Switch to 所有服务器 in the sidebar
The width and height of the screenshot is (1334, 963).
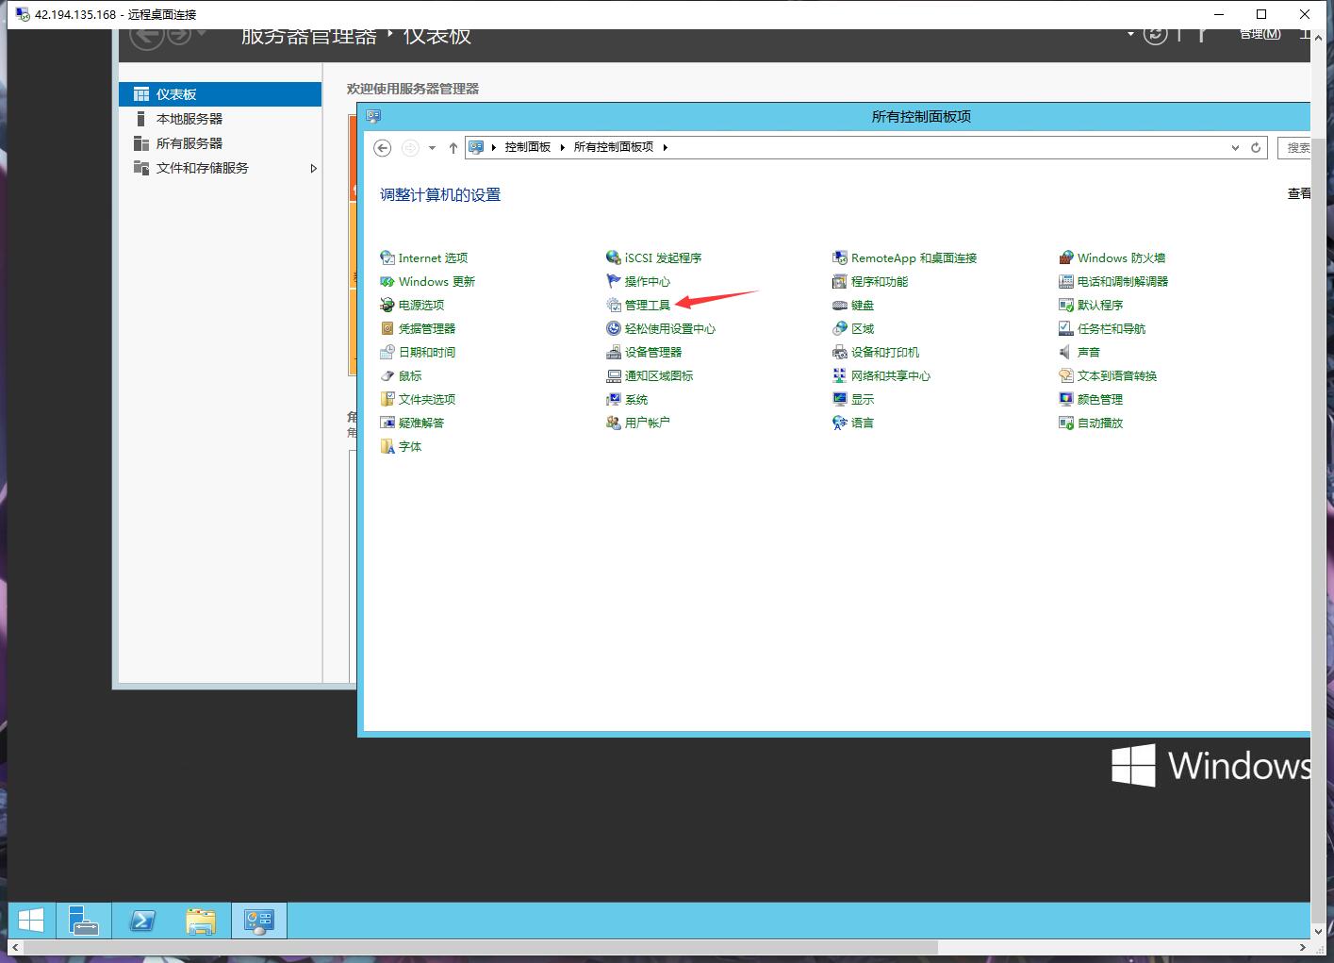point(188,142)
